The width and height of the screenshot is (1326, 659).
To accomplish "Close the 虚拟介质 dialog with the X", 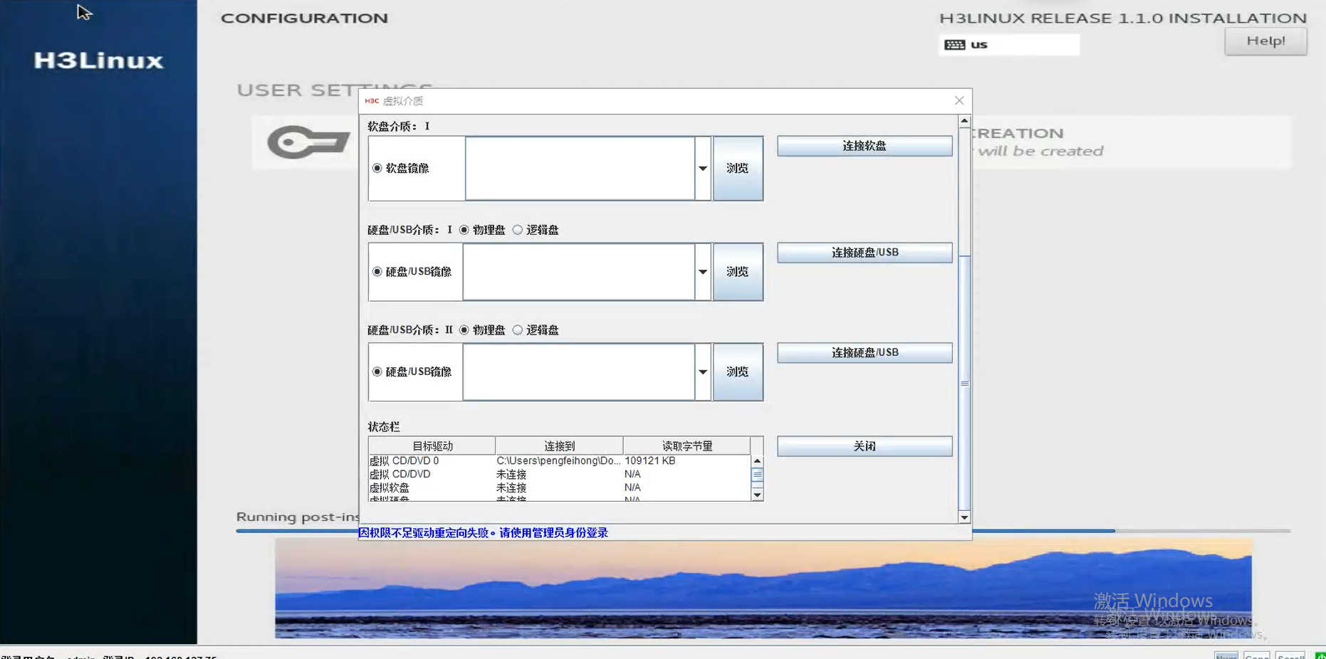I will pos(959,101).
